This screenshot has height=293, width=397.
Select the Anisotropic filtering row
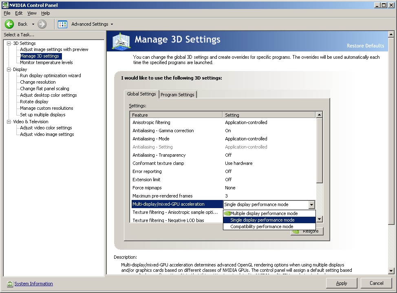pyautogui.click(x=223, y=122)
